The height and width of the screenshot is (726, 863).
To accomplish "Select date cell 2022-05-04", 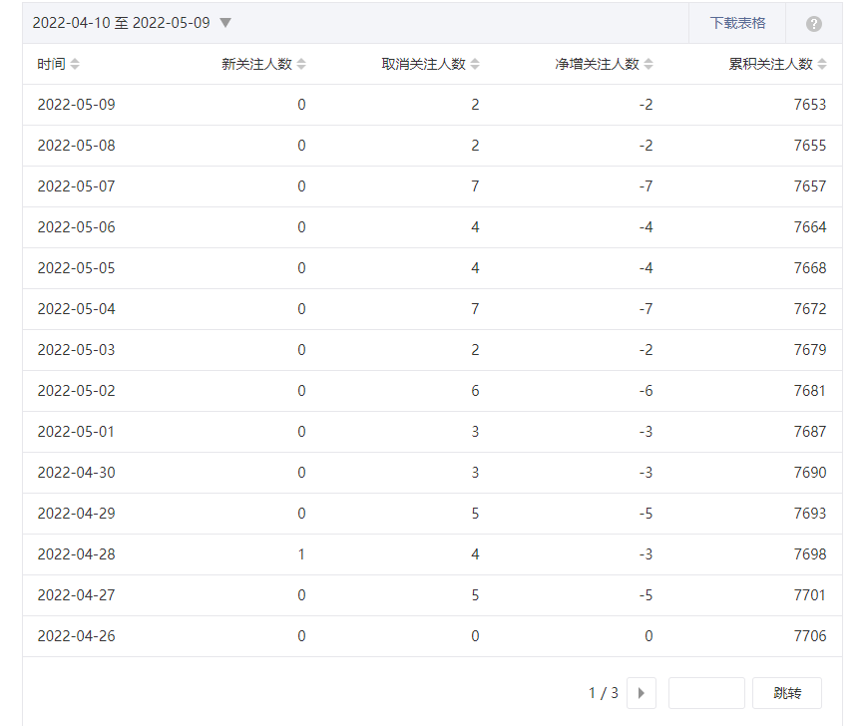I will (76, 309).
